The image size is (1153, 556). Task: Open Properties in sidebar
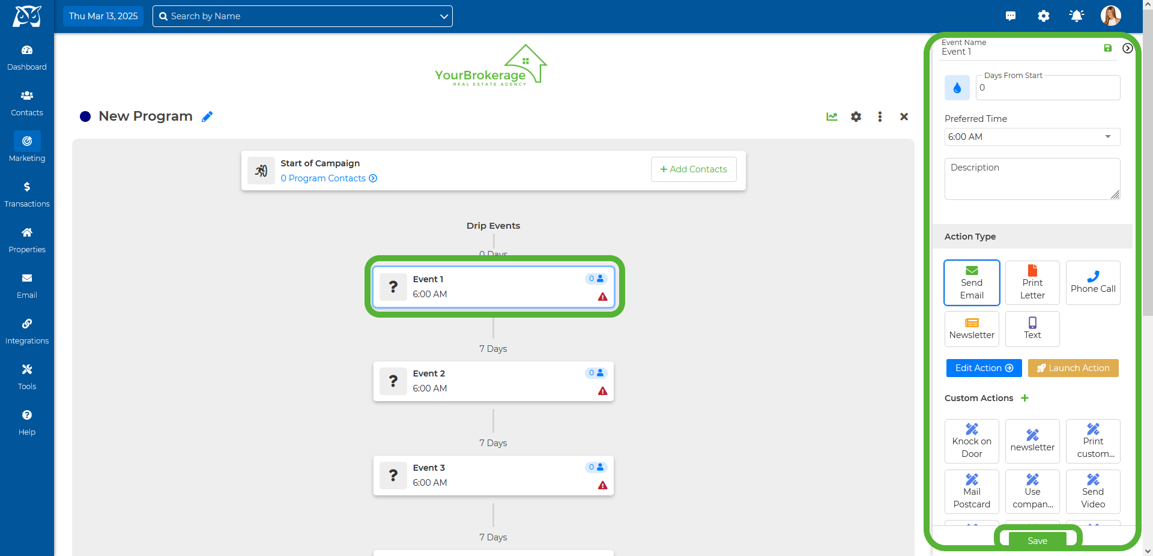[27, 240]
